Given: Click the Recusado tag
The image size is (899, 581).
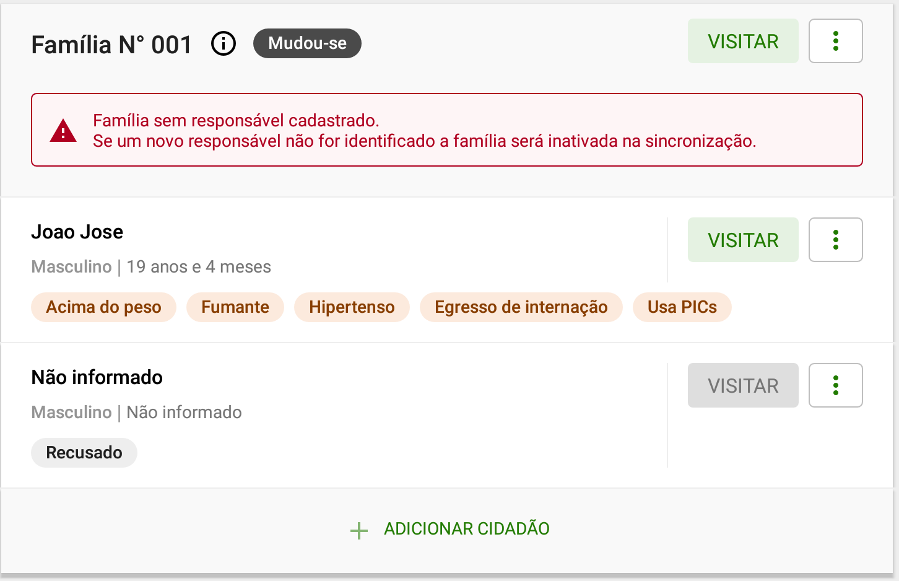Looking at the screenshot, I should (x=84, y=453).
